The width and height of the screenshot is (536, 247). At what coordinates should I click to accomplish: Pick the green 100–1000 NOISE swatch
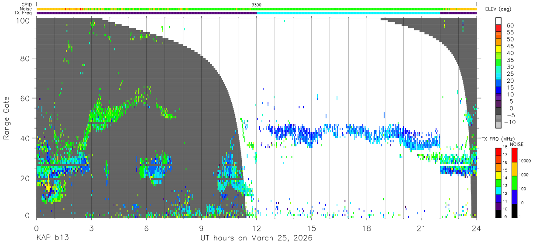[515, 183]
